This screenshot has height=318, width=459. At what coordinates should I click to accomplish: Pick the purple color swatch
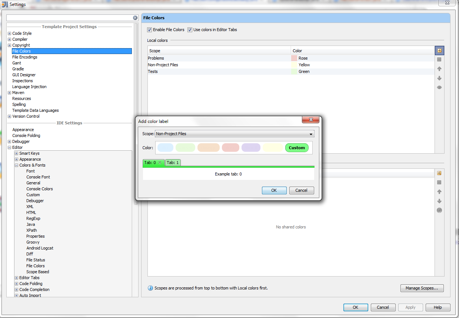tap(251, 147)
